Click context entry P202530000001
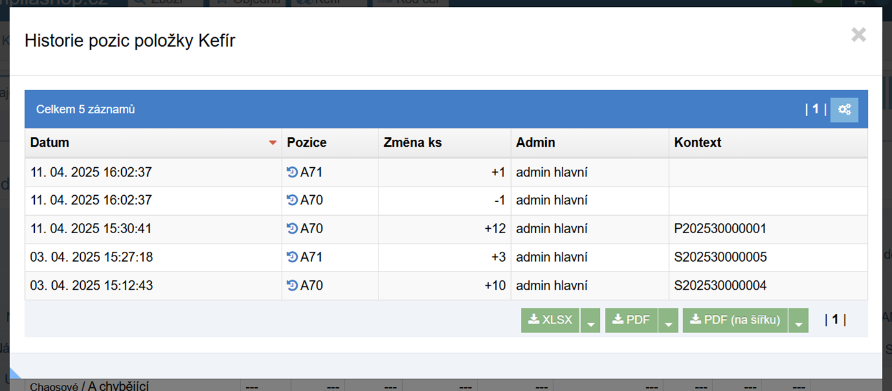This screenshot has width=892, height=391. [x=720, y=229]
